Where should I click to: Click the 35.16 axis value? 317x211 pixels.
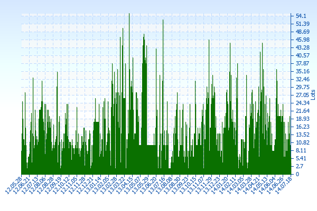(x=303, y=71)
